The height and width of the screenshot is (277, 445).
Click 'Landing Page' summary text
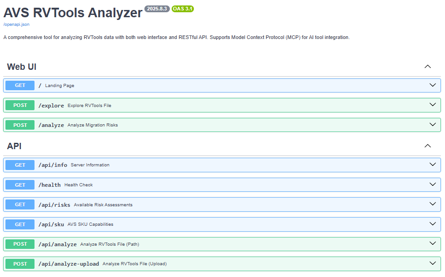[59, 86]
